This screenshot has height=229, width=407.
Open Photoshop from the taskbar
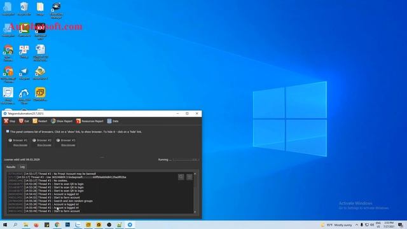point(67,225)
